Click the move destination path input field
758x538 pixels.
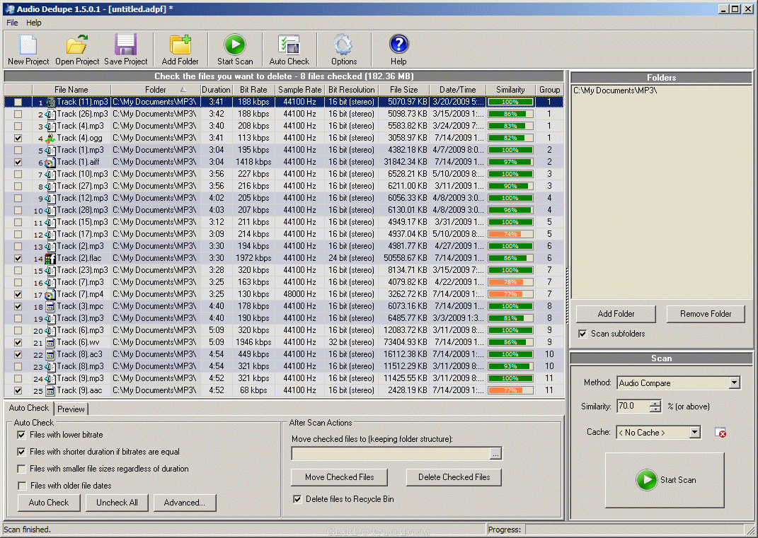pos(391,453)
